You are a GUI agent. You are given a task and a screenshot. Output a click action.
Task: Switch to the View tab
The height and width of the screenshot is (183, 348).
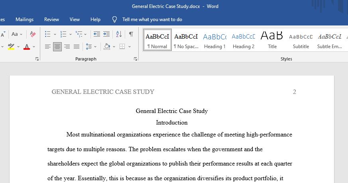[x=75, y=19]
